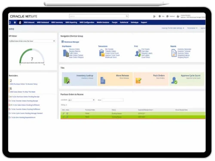
Task: Open the Inventory Lookup tile
Action: pyautogui.click(x=80, y=79)
